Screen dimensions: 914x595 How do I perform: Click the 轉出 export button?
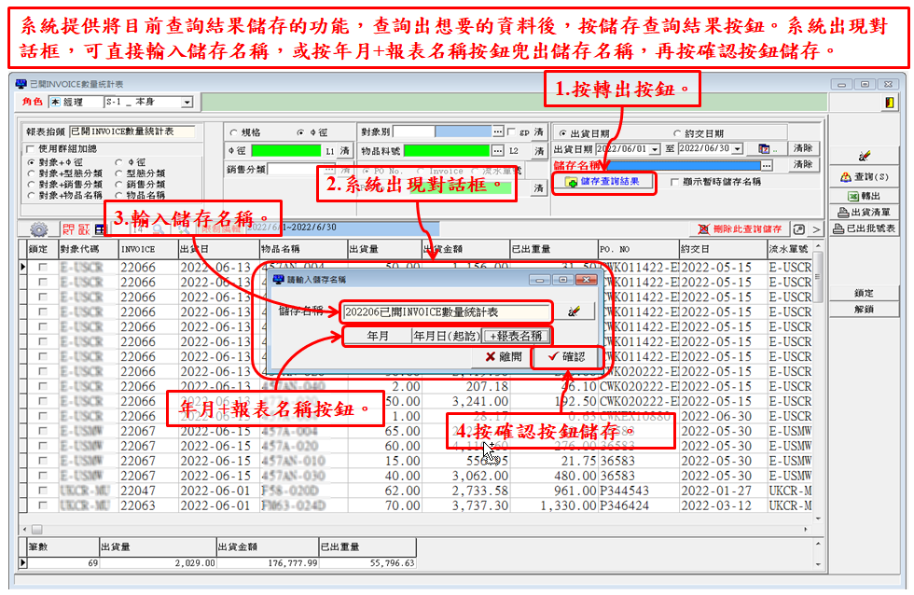click(x=865, y=196)
